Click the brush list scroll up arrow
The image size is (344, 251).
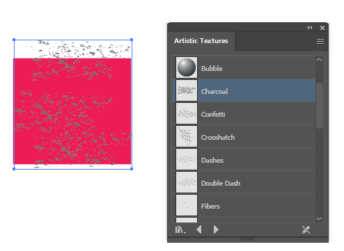pyautogui.click(x=320, y=60)
